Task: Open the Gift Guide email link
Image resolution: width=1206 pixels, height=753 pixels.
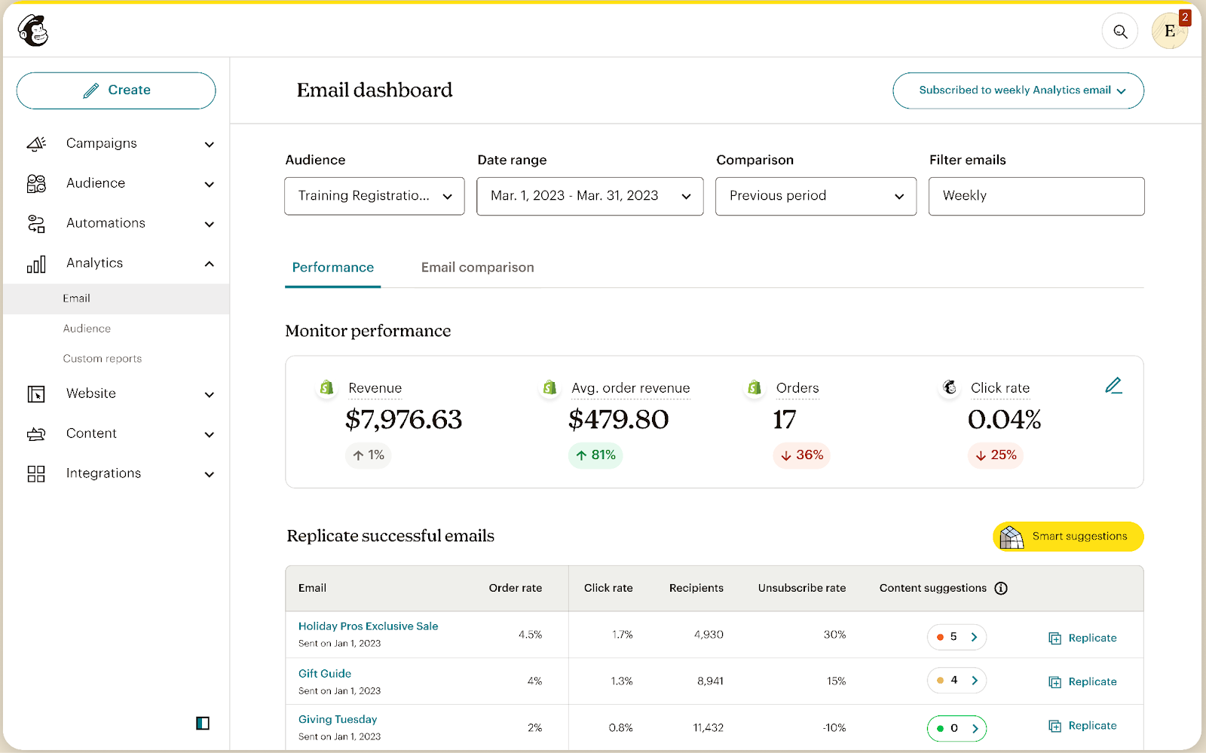Action: (x=324, y=673)
